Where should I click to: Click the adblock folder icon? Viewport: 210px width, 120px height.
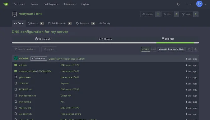[16, 65]
